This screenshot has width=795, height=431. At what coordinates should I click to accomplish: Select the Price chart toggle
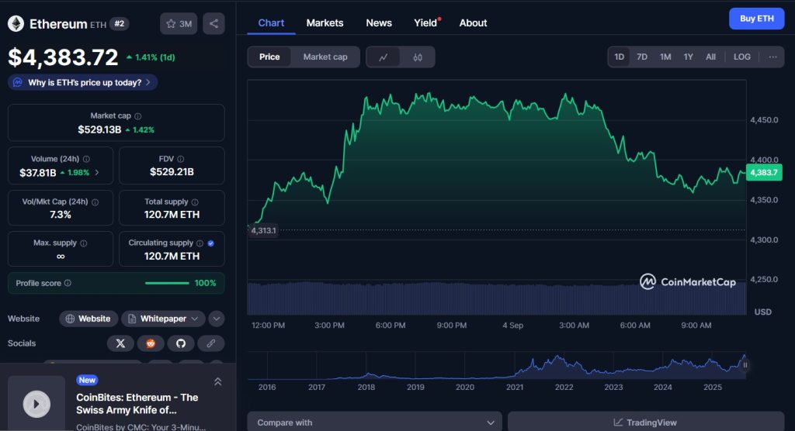(x=269, y=57)
